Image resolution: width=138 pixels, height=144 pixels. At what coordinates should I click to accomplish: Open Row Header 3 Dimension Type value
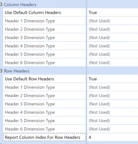coord(113,104)
